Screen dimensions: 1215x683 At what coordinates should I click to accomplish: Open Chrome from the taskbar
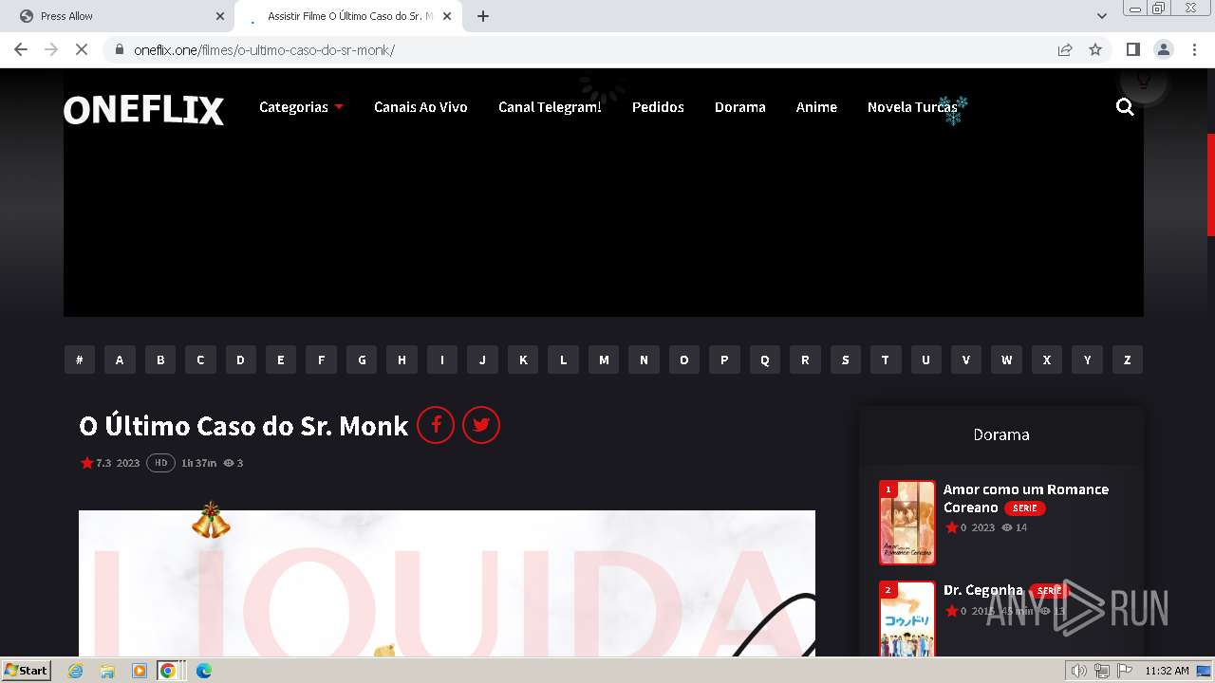click(168, 671)
